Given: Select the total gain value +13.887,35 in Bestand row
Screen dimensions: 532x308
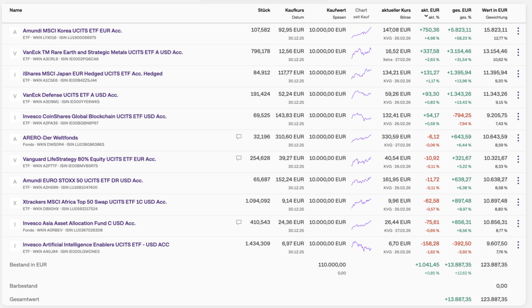Looking at the screenshot, I should 458,264.
